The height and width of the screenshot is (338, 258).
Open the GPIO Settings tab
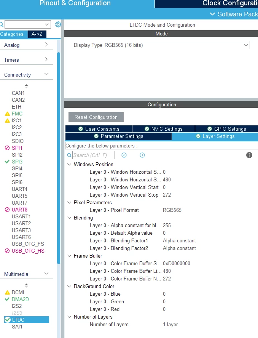pyautogui.click(x=226, y=129)
